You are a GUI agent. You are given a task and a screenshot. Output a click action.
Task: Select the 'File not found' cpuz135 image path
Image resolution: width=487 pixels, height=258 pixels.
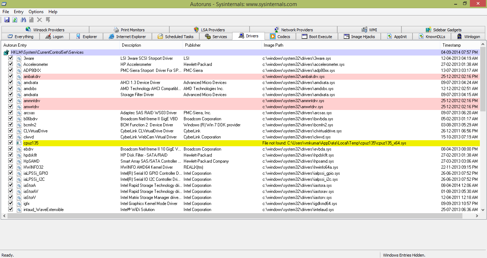pos(334,143)
